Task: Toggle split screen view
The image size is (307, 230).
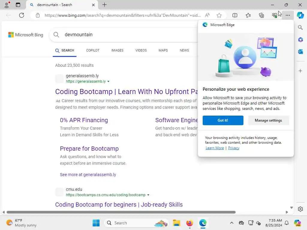Action: coord(235,15)
